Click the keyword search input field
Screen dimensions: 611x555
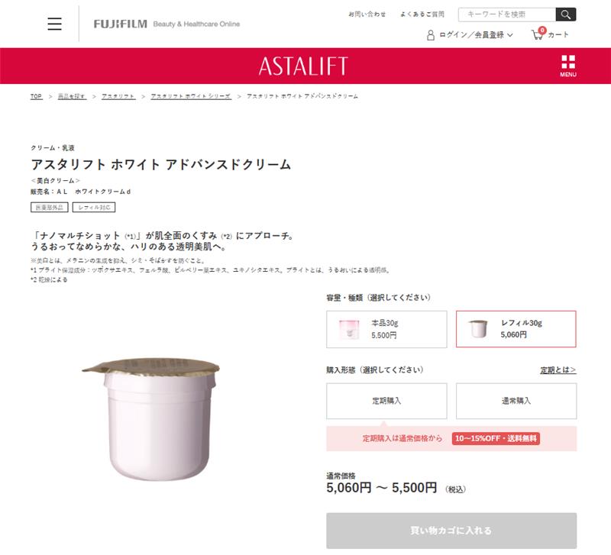[x=507, y=15]
